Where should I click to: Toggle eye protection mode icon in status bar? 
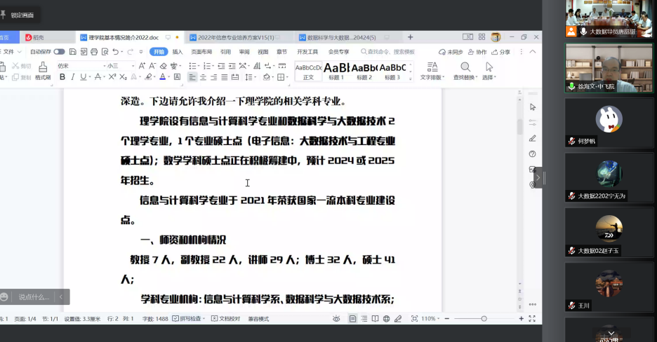tap(336, 319)
